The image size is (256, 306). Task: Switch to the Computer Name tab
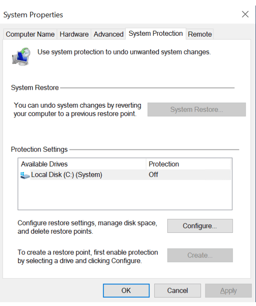[30, 34]
